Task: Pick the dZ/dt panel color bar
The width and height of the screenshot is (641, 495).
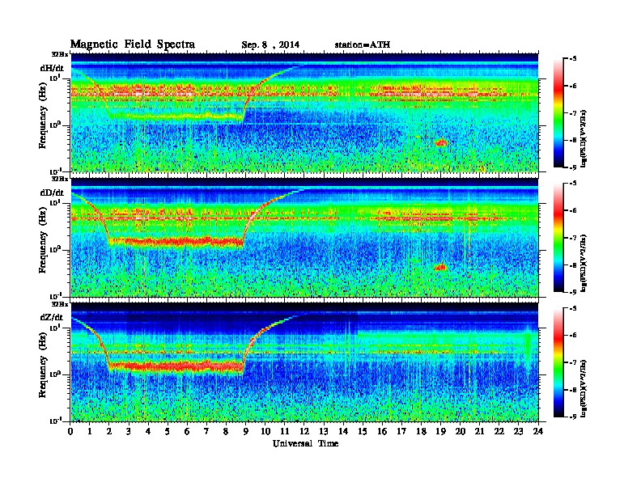Action: pos(558,362)
